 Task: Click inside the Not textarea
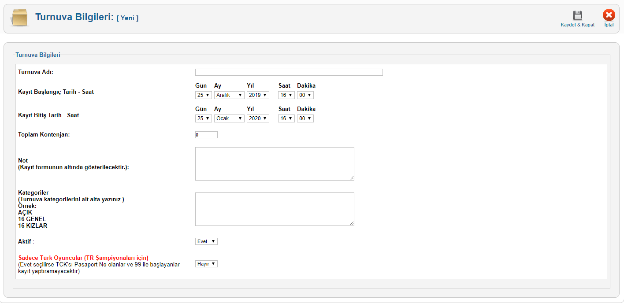275,164
